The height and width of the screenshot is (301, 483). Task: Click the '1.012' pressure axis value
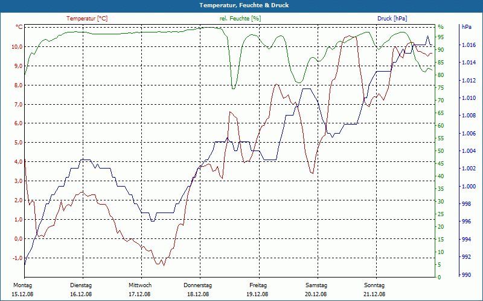pyautogui.click(x=469, y=81)
